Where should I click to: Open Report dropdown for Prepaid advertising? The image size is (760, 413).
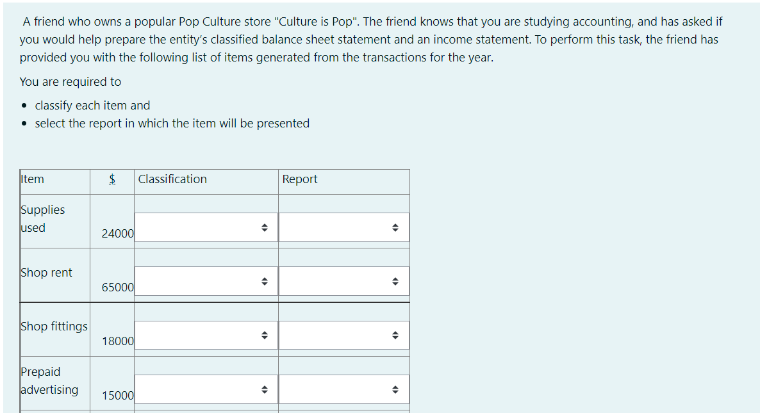(x=343, y=389)
